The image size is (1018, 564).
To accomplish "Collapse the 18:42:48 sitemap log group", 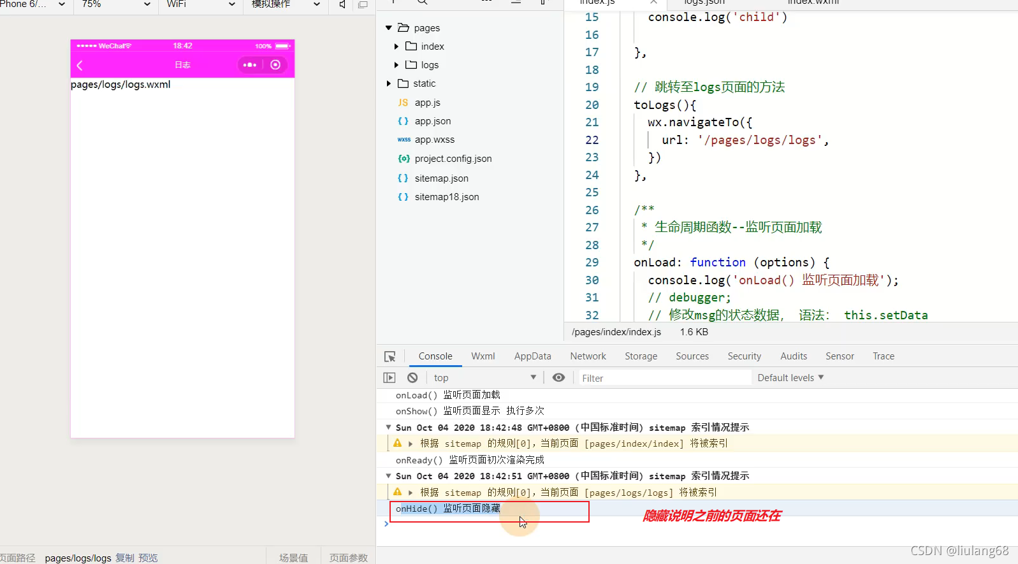I will (x=388, y=427).
